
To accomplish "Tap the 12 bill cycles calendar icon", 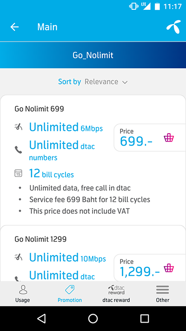I will (18, 173).
